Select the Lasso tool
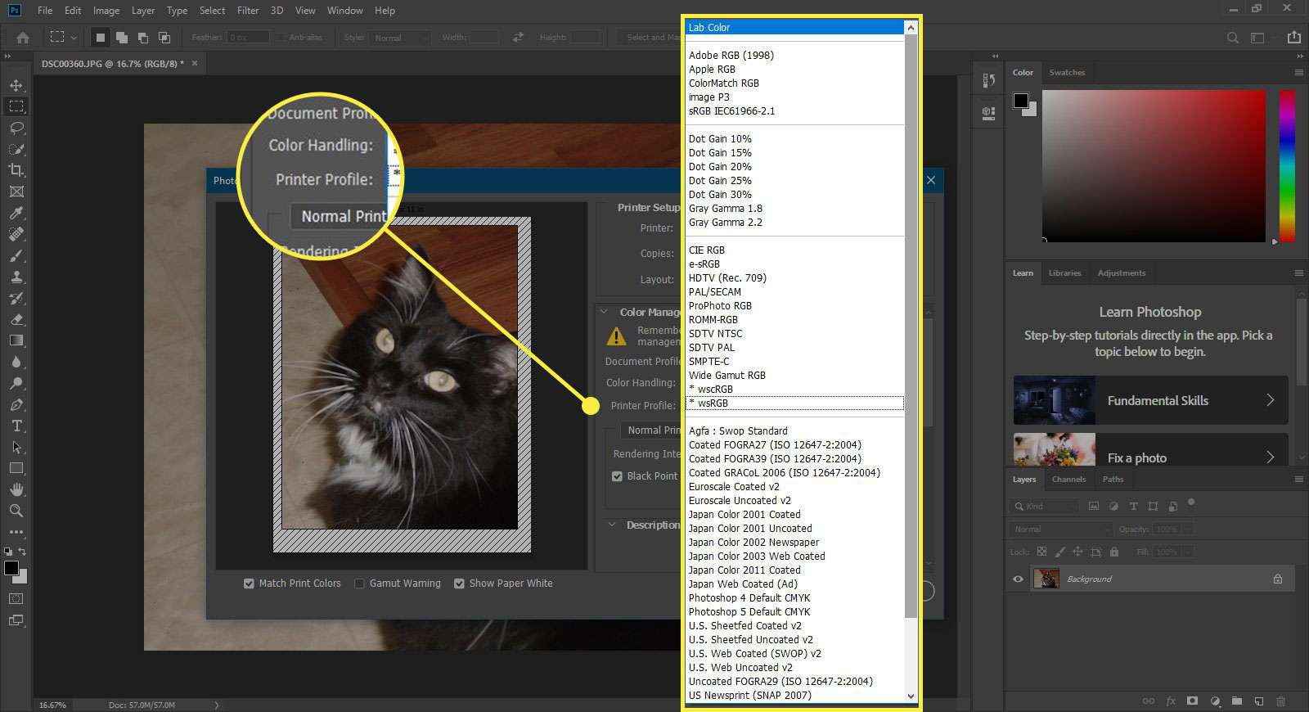 click(x=16, y=128)
